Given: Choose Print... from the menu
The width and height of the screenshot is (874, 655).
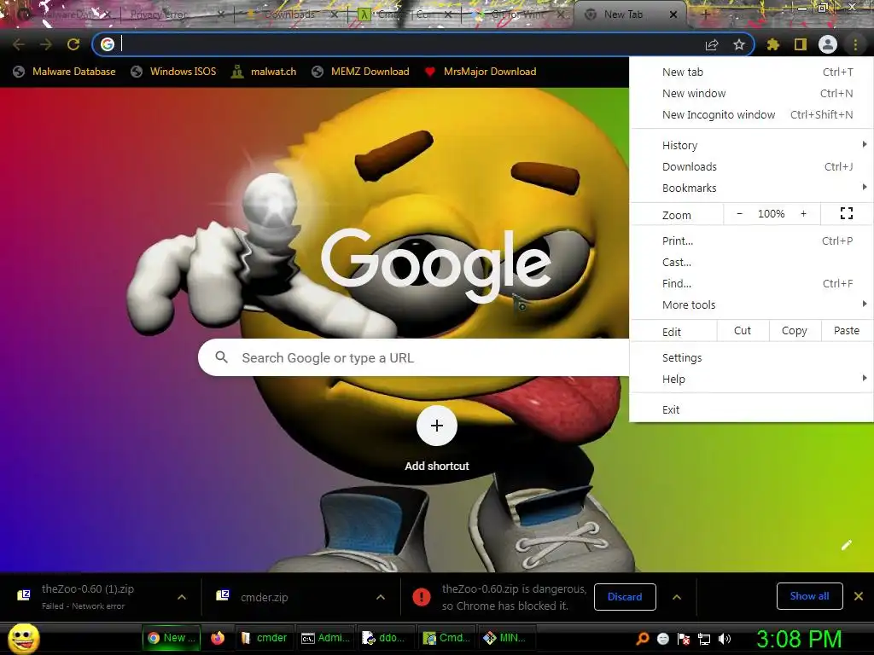Looking at the screenshot, I should 752,241.
